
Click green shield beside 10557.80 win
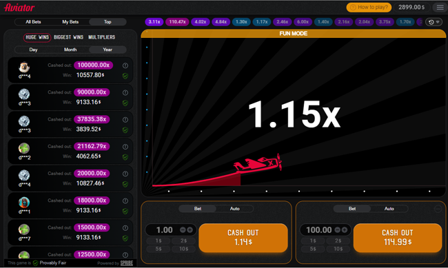click(125, 76)
